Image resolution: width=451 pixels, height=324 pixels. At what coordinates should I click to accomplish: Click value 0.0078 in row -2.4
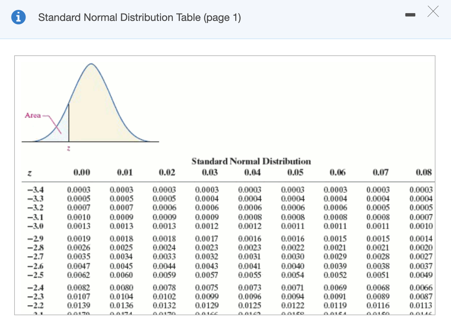coord(164,288)
